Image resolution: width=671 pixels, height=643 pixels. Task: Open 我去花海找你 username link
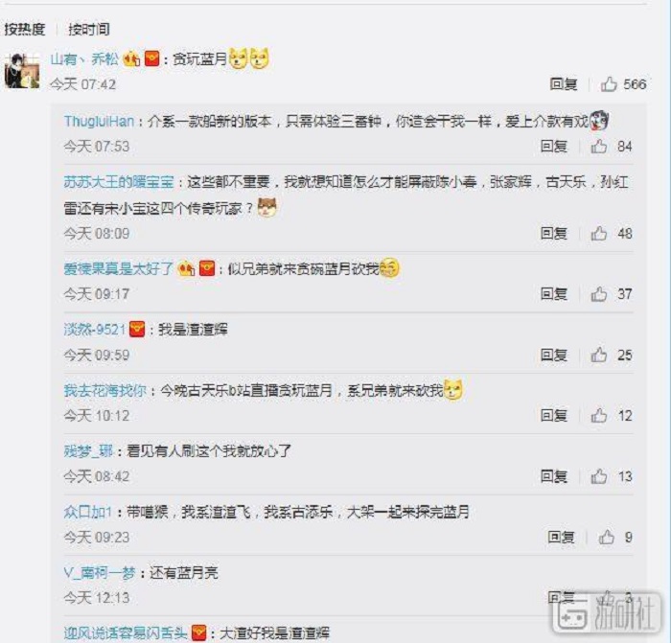[105, 390]
